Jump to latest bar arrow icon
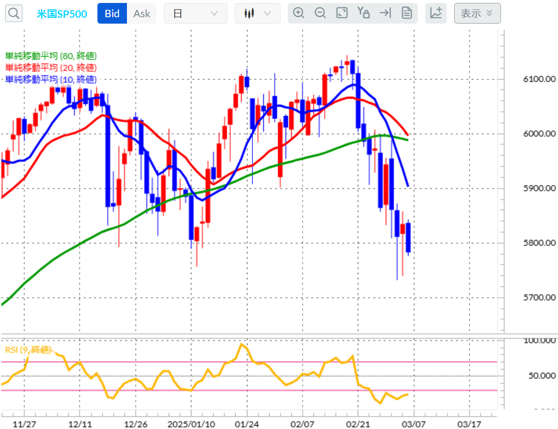558x429 pixels. tap(385, 13)
